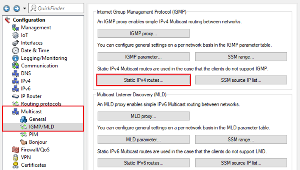
Task: Click the Logging/Monitoring info icon
Action: pyautogui.click(x=15, y=58)
